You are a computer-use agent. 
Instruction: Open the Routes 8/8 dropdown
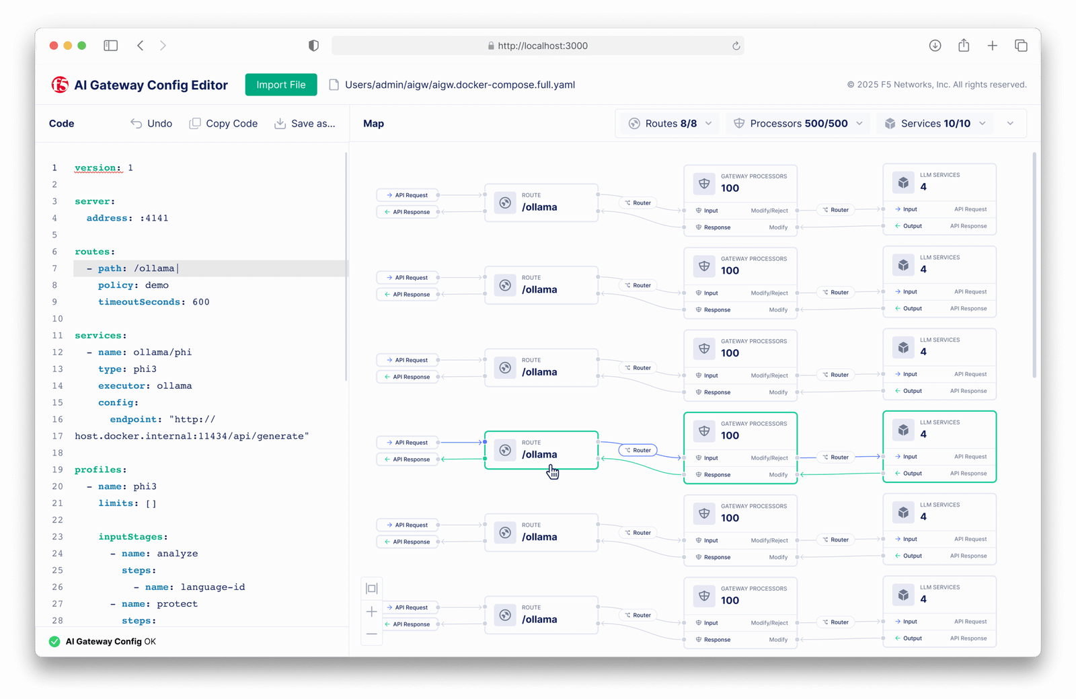tap(670, 124)
